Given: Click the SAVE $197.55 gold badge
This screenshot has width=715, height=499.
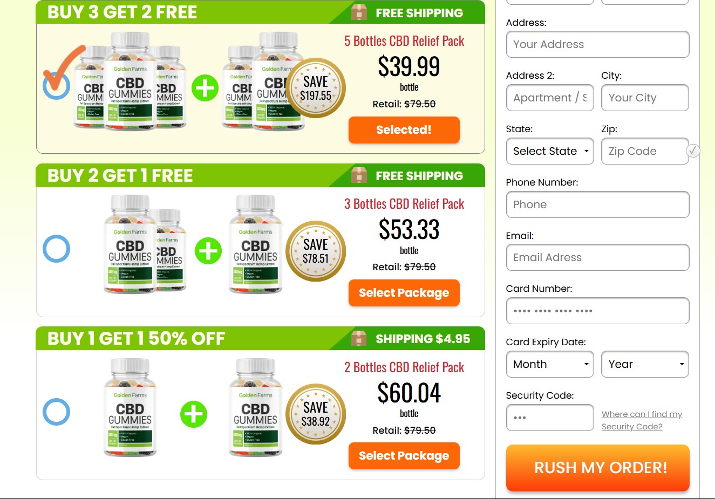Looking at the screenshot, I should 316,88.
